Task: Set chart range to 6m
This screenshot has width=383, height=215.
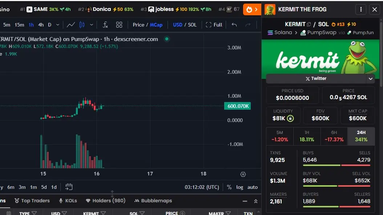Action: (11, 187)
